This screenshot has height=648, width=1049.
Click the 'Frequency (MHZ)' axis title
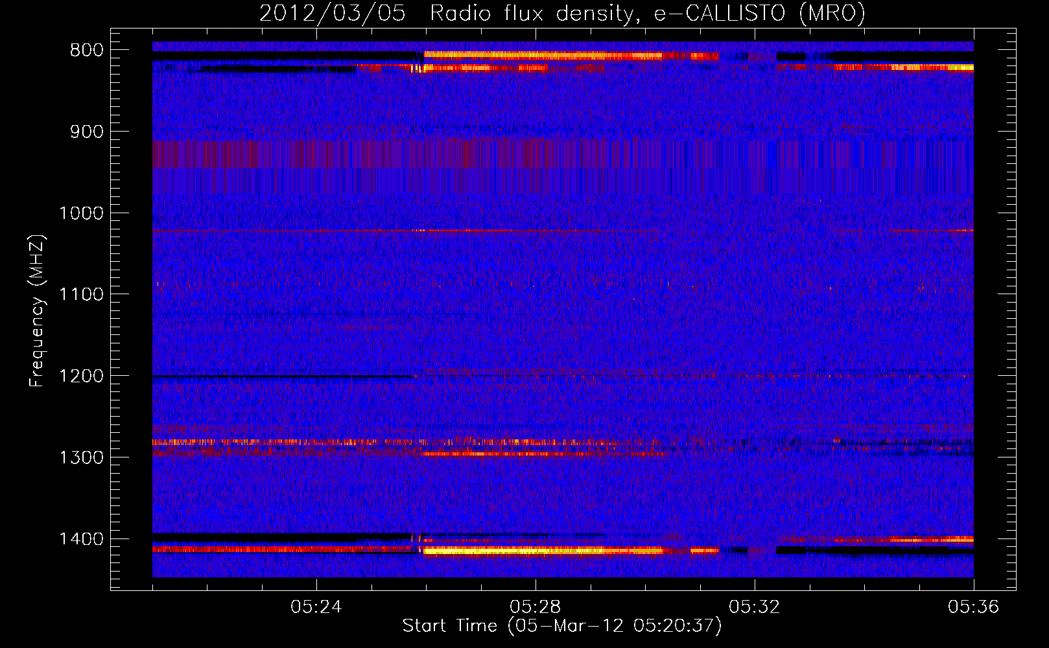38,310
